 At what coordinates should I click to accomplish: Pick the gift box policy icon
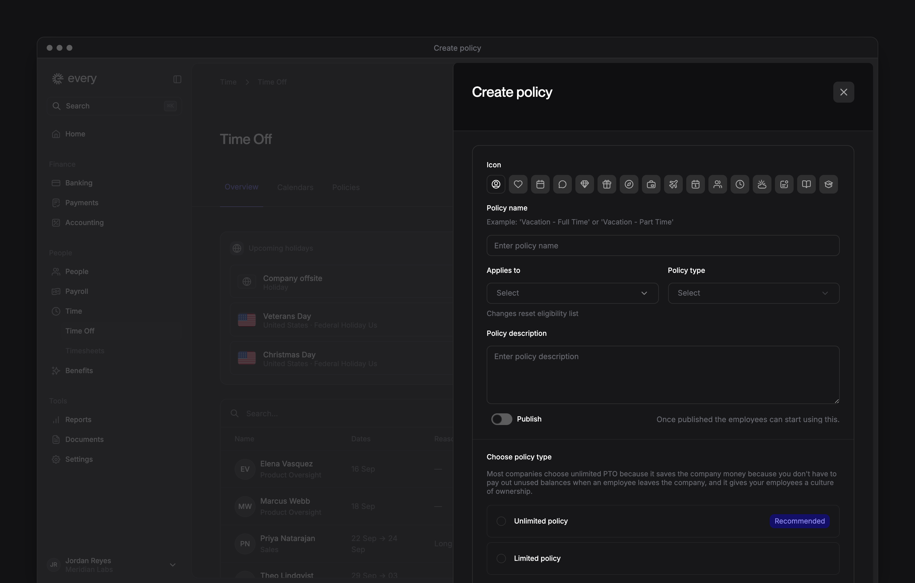[607, 184]
